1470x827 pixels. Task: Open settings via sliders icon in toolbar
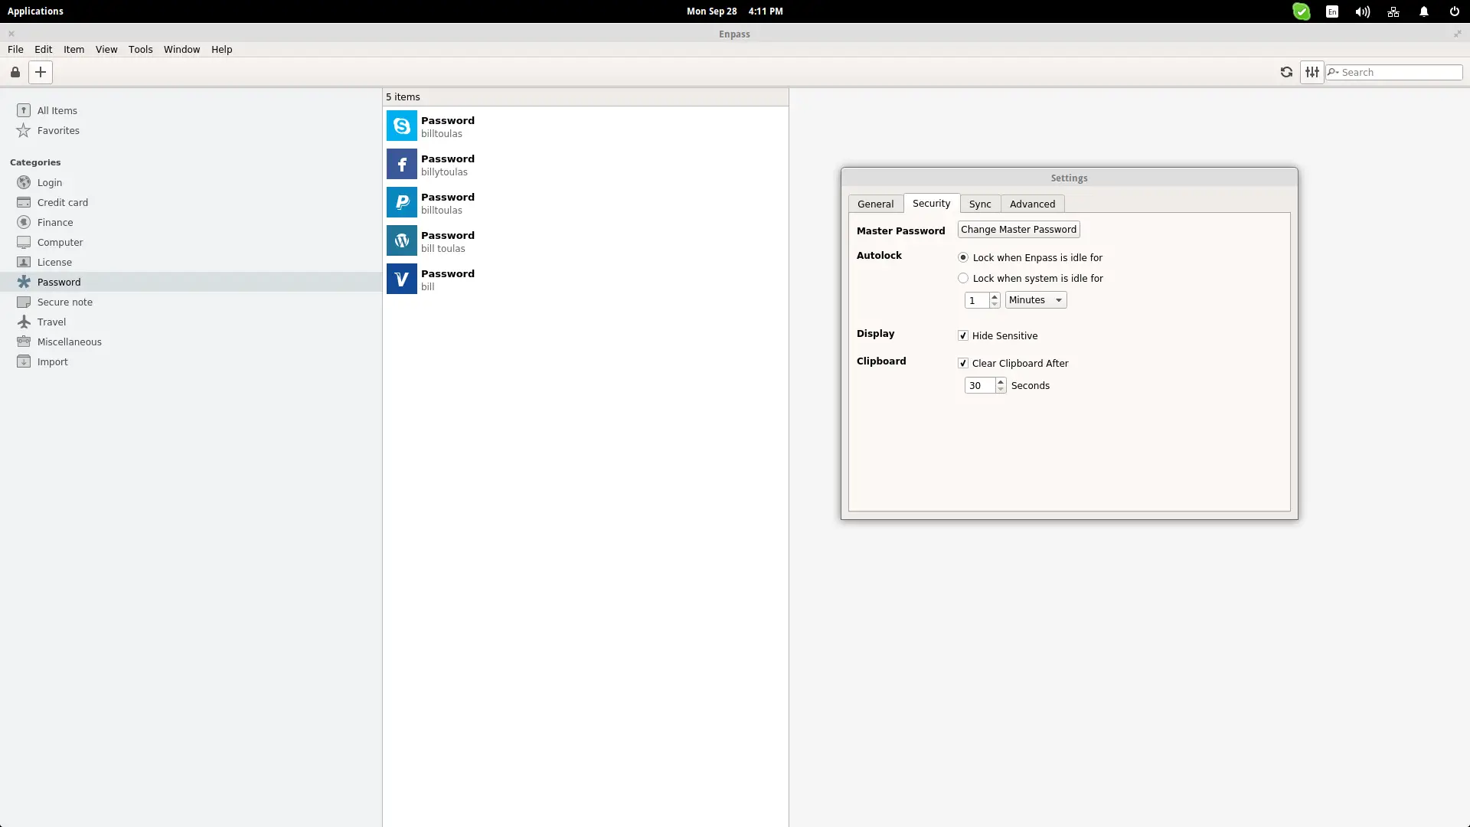click(x=1312, y=72)
